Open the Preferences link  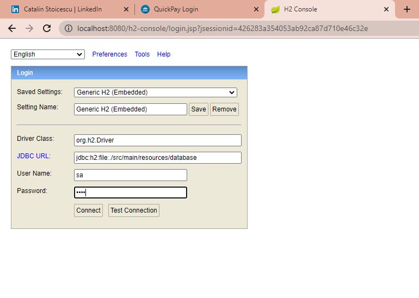(x=109, y=54)
